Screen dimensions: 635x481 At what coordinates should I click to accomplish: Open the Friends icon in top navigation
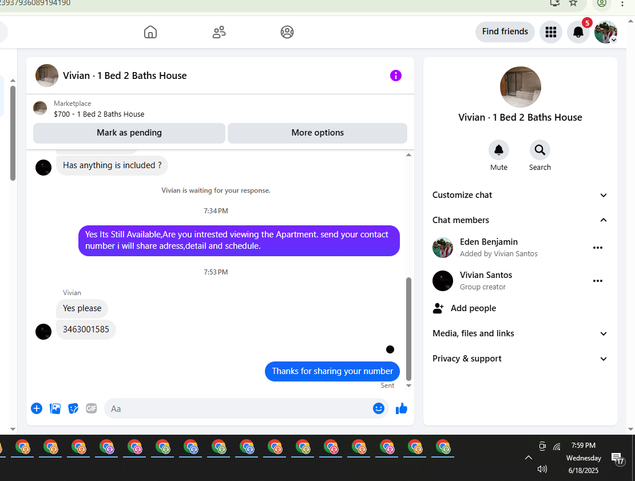219,32
